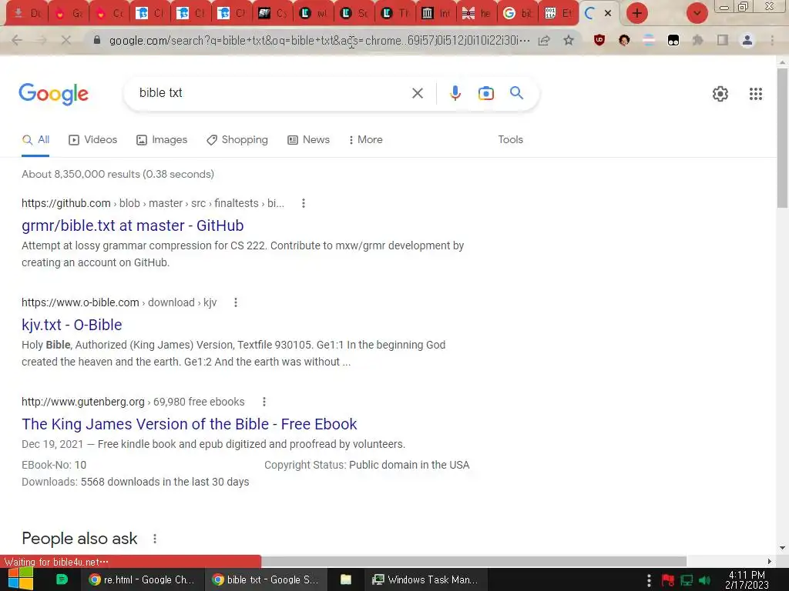Bookmark this page with the star icon
The height and width of the screenshot is (591, 789).
click(569, 40)
